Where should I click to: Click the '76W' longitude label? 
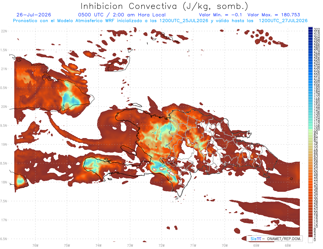[35, 245]
